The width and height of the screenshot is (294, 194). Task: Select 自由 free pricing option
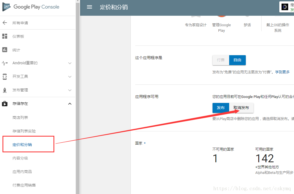pyautogui.click(x=237, y=60)
